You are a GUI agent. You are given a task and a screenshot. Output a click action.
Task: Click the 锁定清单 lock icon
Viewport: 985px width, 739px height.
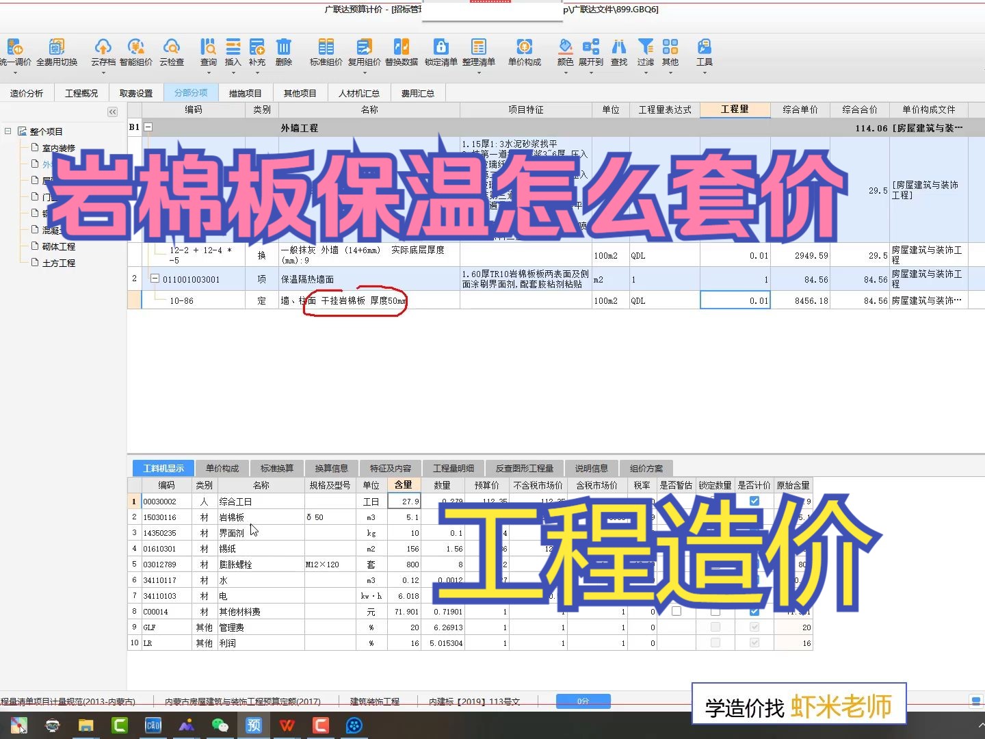[441, 47]
